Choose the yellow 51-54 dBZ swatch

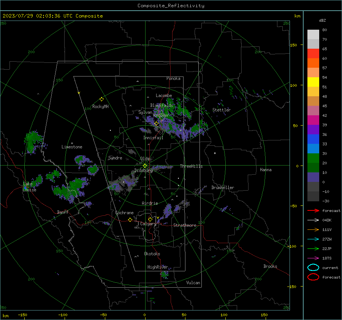tap(313, 82)
